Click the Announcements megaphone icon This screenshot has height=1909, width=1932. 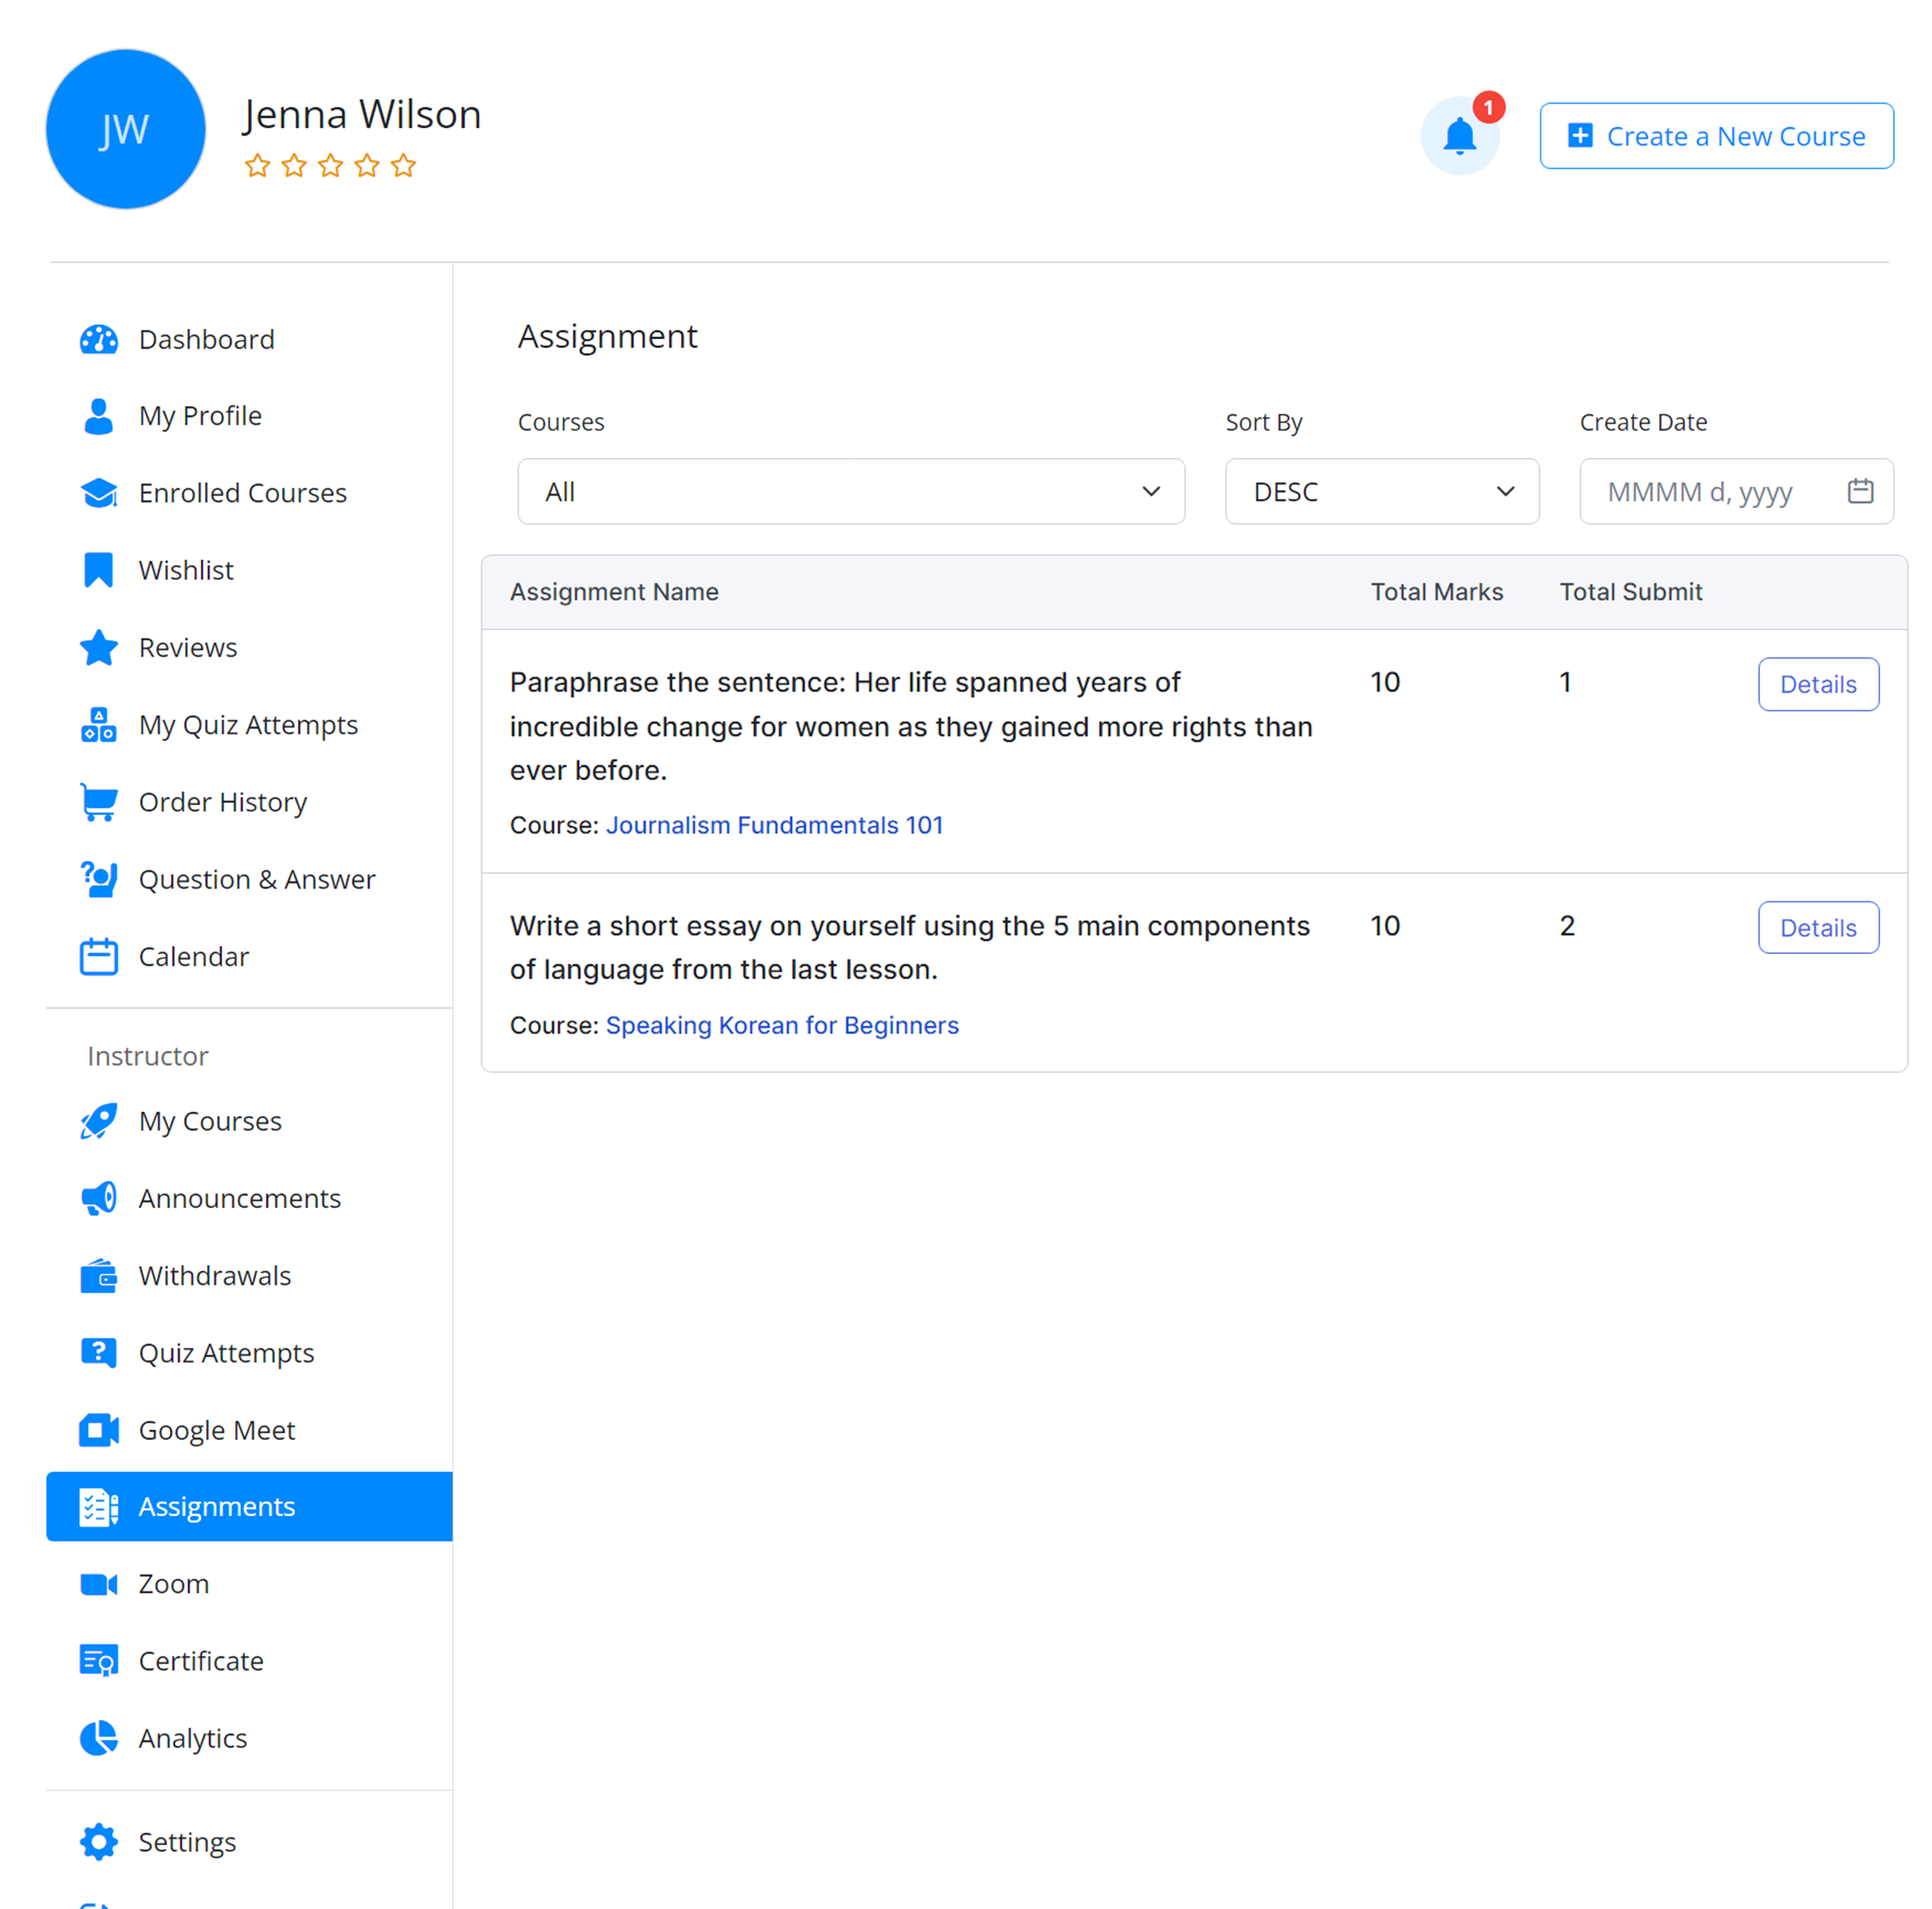tap(98, 1198)
